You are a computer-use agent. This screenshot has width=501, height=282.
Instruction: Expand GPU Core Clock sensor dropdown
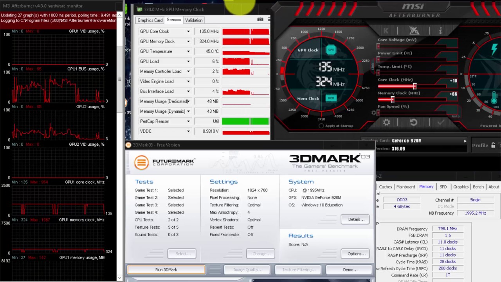[x=188, y=31]
